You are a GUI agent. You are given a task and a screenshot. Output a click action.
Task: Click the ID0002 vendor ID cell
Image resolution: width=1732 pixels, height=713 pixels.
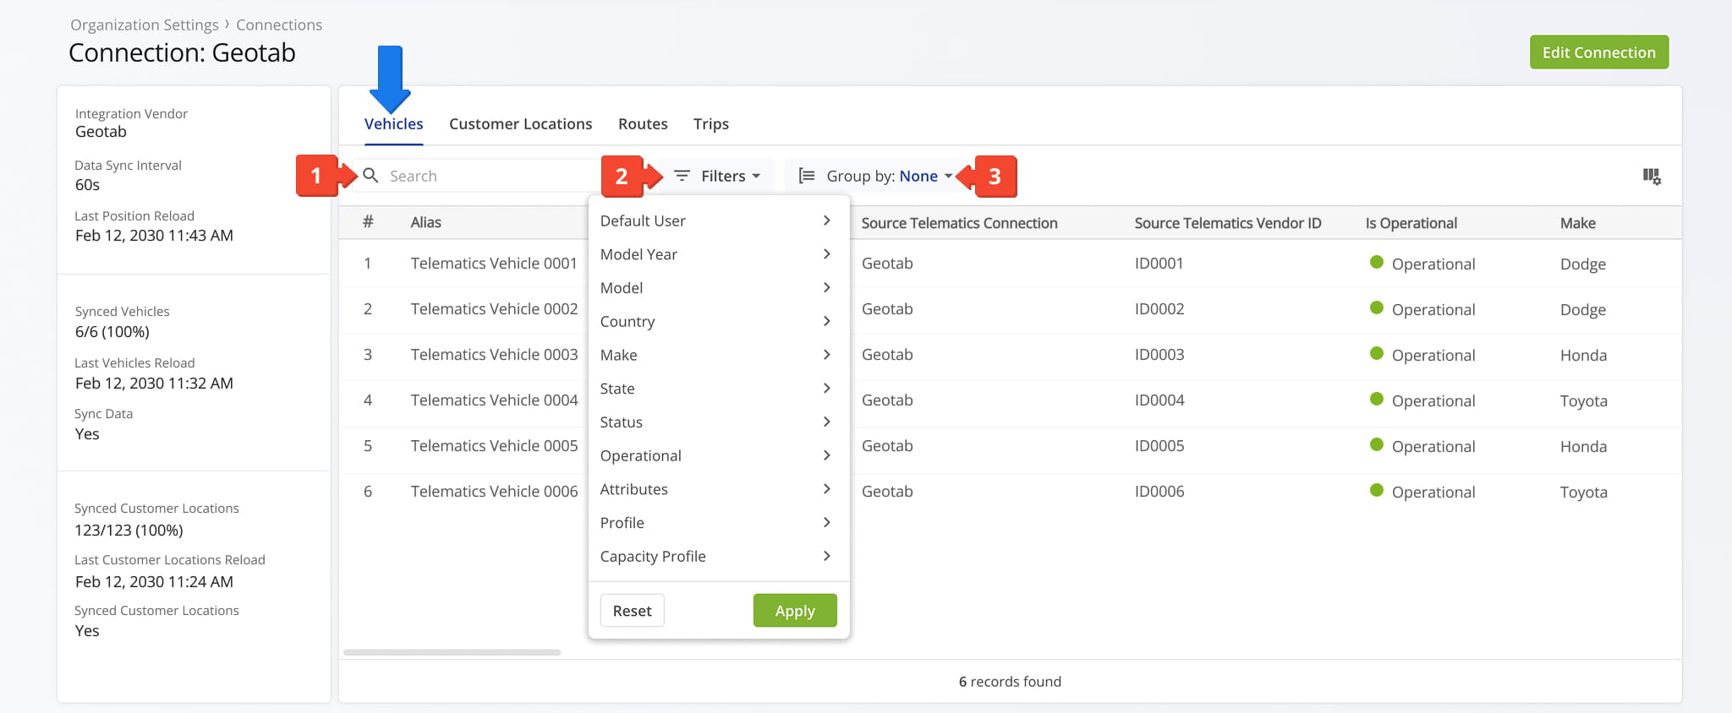pos(1159,308)
